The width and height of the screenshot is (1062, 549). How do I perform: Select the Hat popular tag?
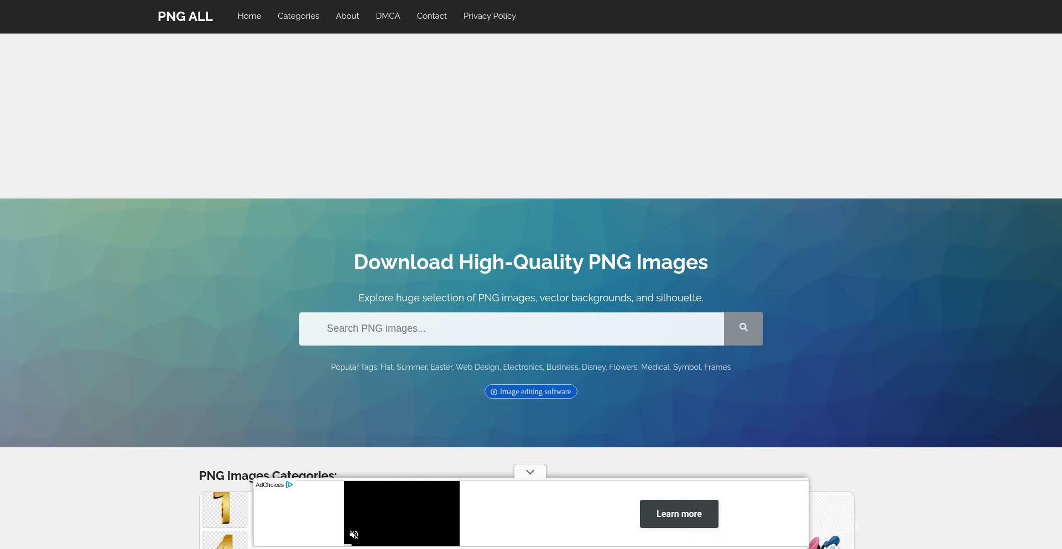pos(386,367)
